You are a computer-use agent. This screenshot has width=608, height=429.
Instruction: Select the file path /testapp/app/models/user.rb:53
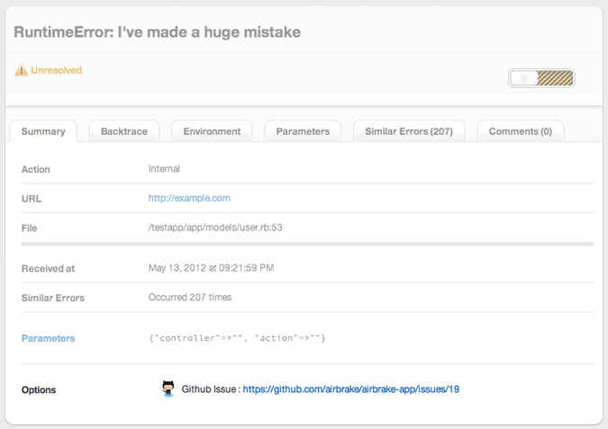tap(215, 228)
